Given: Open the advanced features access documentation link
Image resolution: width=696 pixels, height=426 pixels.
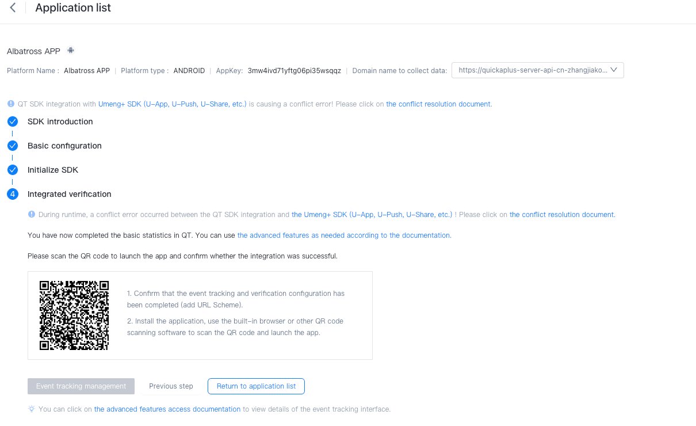Looking at the screenshot, I should point(167,409).
